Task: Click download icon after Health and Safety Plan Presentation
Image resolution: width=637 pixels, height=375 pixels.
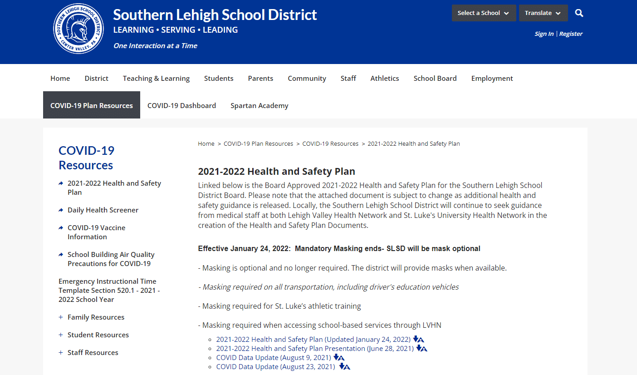Action: [422, 348]
